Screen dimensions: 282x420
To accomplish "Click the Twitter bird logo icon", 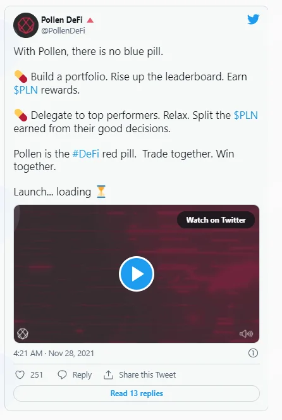I will [x=253, y=19].
